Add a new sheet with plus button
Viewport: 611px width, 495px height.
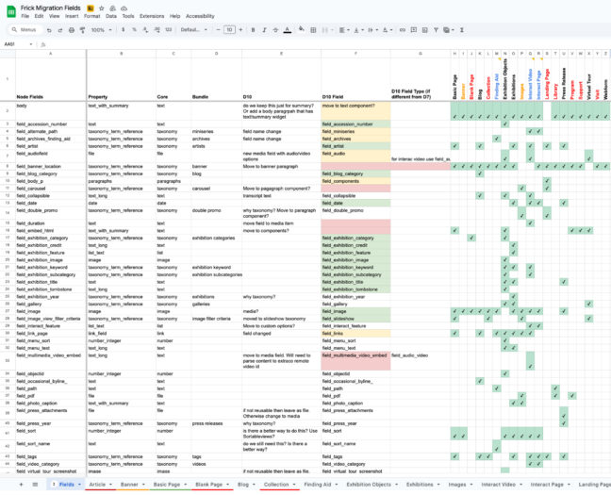(21, 485)
